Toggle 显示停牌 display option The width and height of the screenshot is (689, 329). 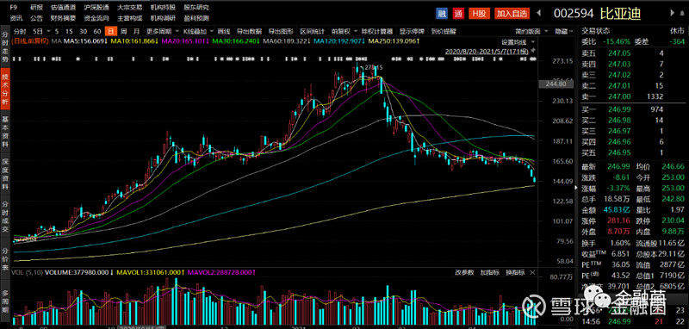pyautogui.click(x=412, y=32)
